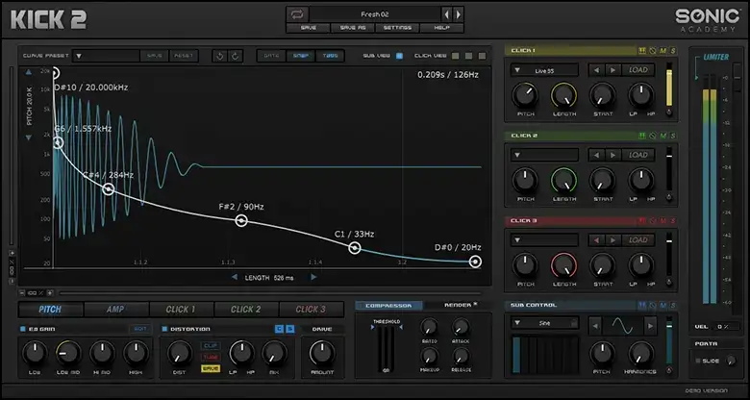This screenshot has width=750, height=400.
Task: Click the keyboard icon on Click 3
Action: tap(642, 221)
